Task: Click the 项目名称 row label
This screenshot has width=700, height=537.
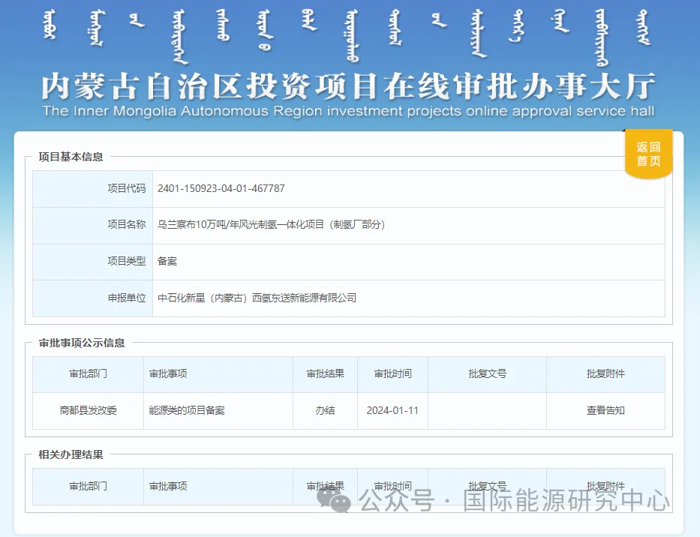Action: tap(126, 224)
